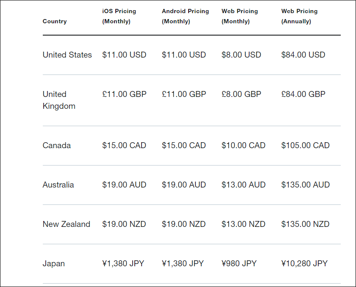Select the $15.00 CAD iOS price
The width and height of the screenshot is (356, 287).
[x=124, y=145]
